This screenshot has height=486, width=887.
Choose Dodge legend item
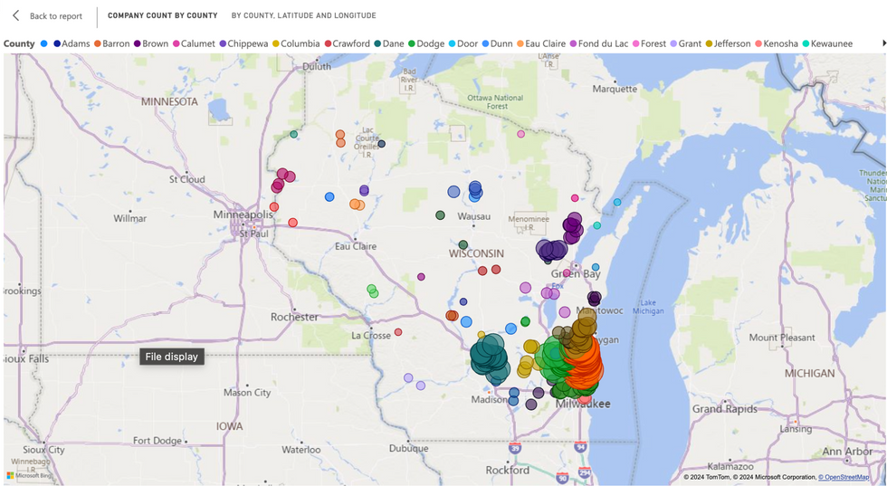point(426,43)
